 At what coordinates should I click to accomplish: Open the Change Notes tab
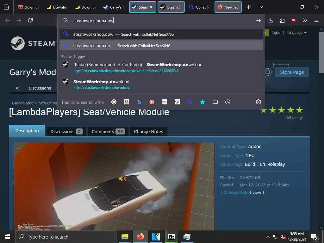tap(149, 132)
